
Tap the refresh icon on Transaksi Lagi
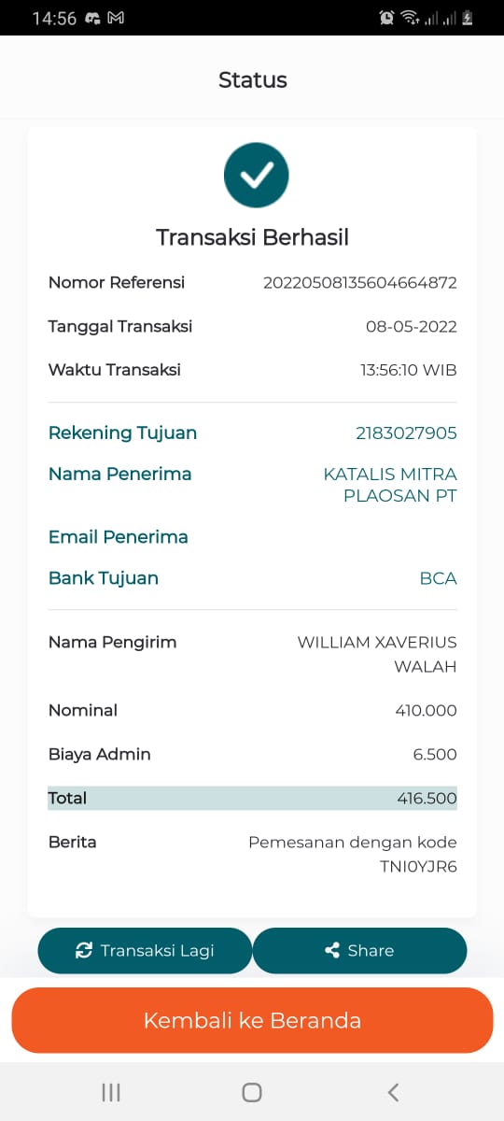coord(84,951)
